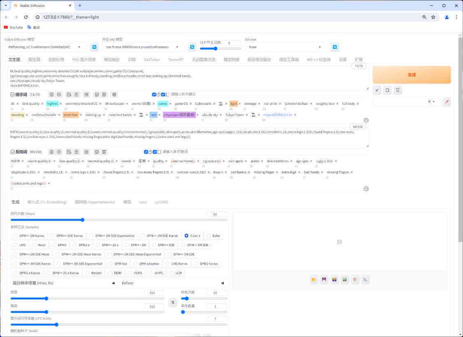This screenshot has height=337, width=463.
Task: Swap width and height with the arrows button
Action: 173,302
